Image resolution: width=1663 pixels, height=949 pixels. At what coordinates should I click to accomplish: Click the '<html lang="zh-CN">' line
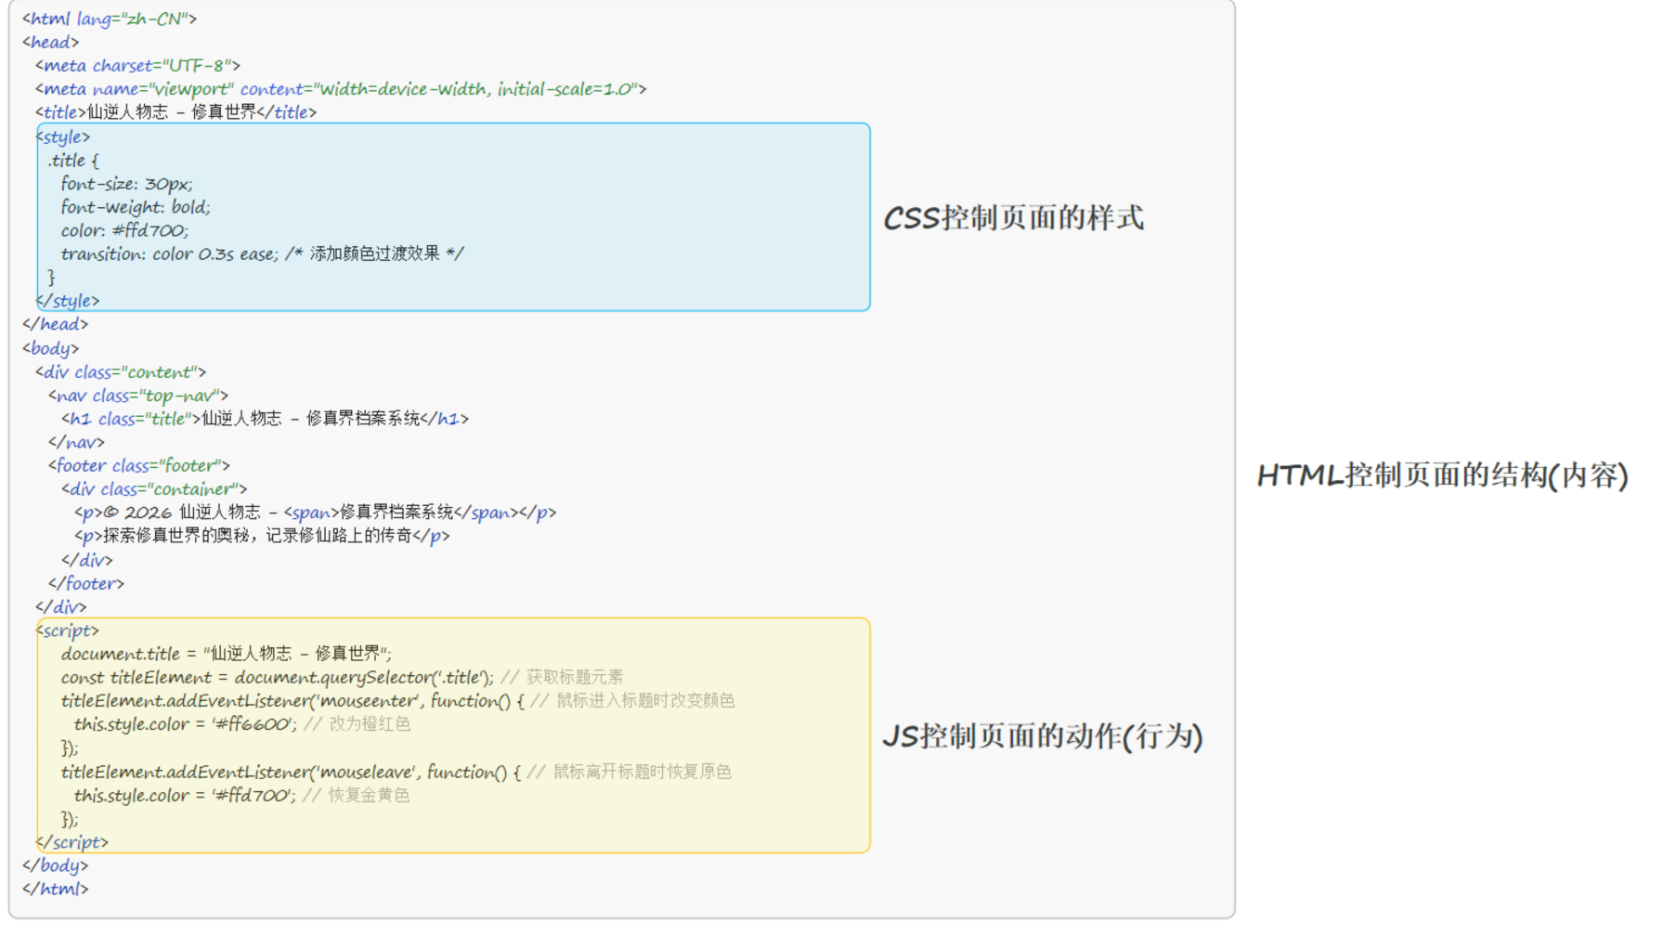[110, 19]
